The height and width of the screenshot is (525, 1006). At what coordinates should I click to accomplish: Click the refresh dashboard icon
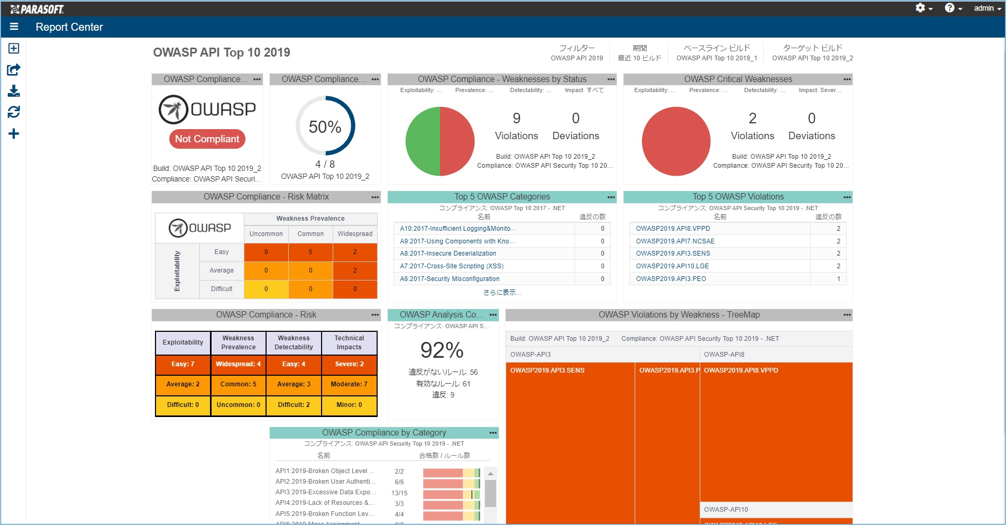pos(14,112)
